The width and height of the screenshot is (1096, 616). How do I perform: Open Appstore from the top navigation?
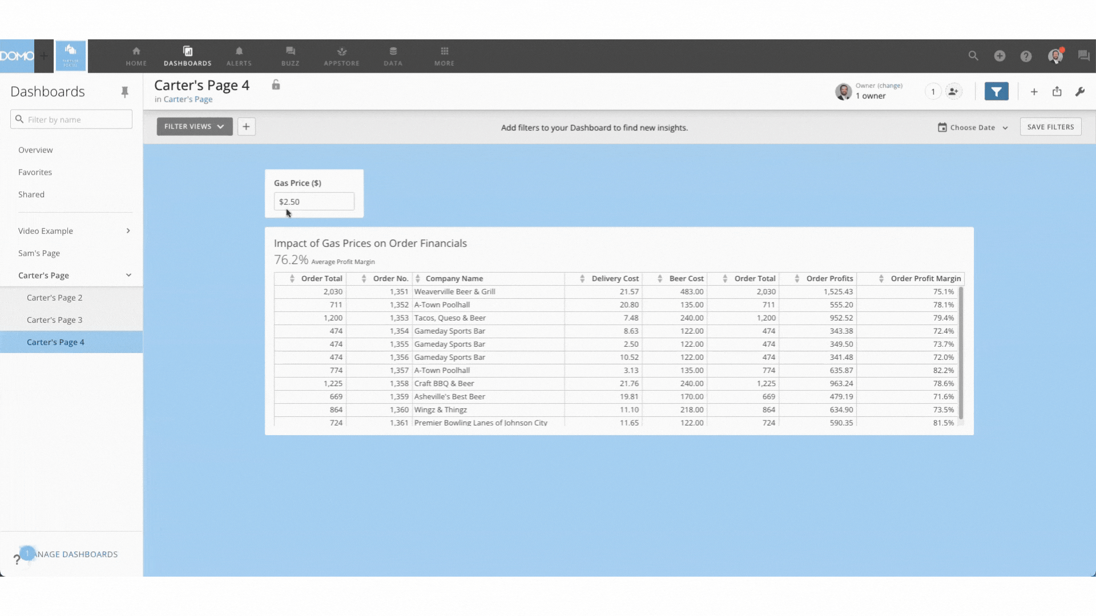click(341, 56)
